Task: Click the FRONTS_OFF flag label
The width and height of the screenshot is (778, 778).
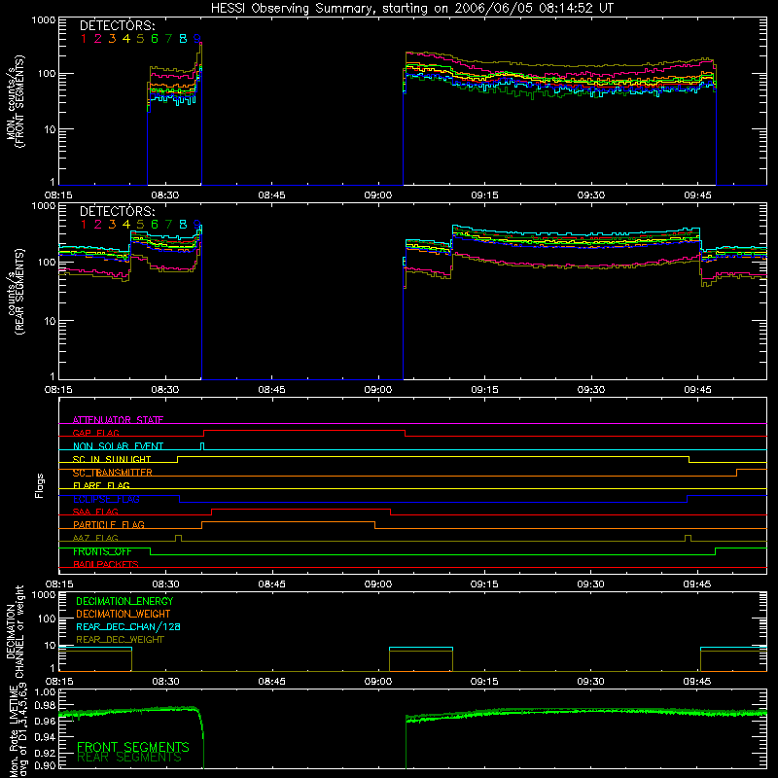Action: pyautogui.click(x=102, y=551)
